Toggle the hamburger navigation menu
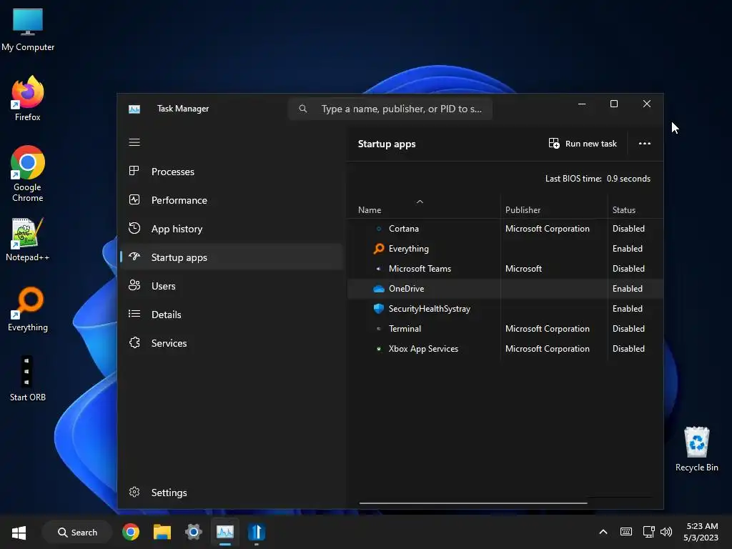The width and height of the screenshot is (732, 549). [x=134, y=142]
